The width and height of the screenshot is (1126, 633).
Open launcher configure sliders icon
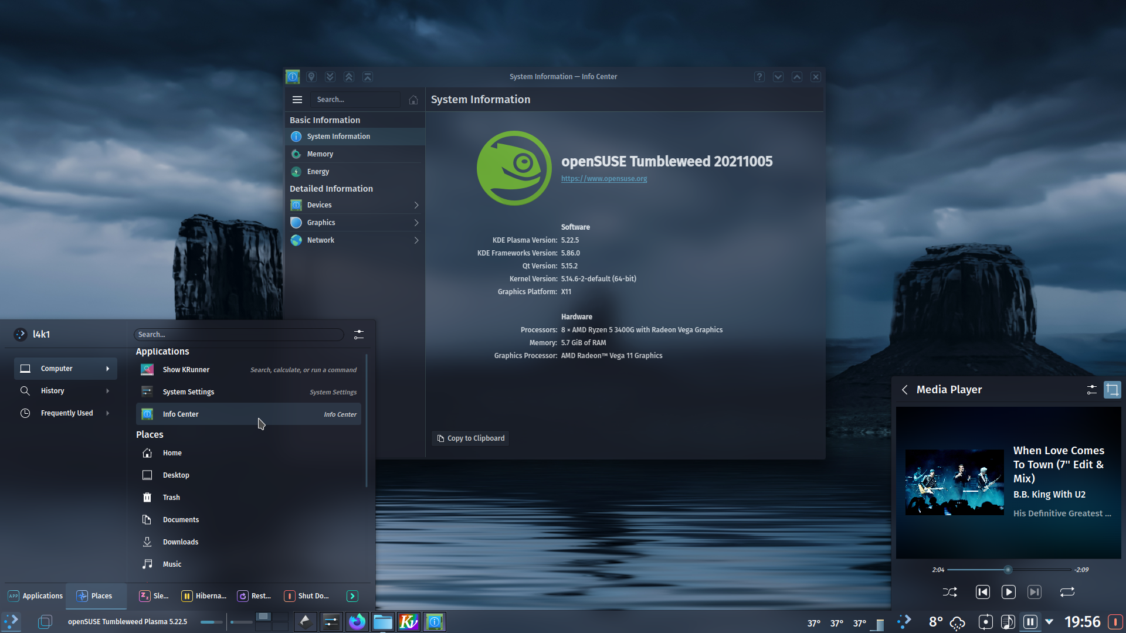359,335
